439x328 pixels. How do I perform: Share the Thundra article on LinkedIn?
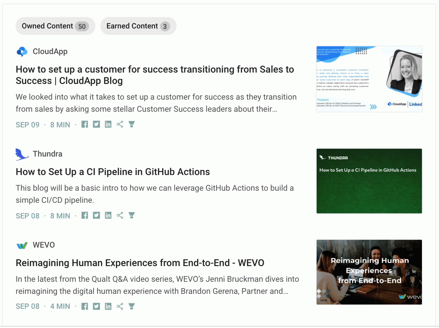pyautogui.click(x=108, y=216)
